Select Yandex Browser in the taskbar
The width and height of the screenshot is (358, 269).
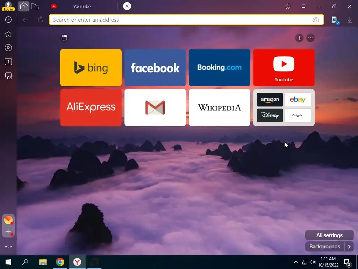77,262
